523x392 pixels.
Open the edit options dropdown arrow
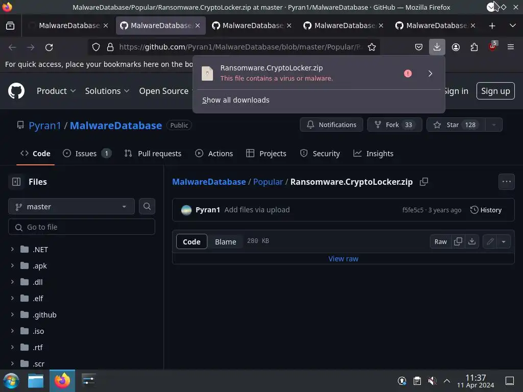click(504, 241)
